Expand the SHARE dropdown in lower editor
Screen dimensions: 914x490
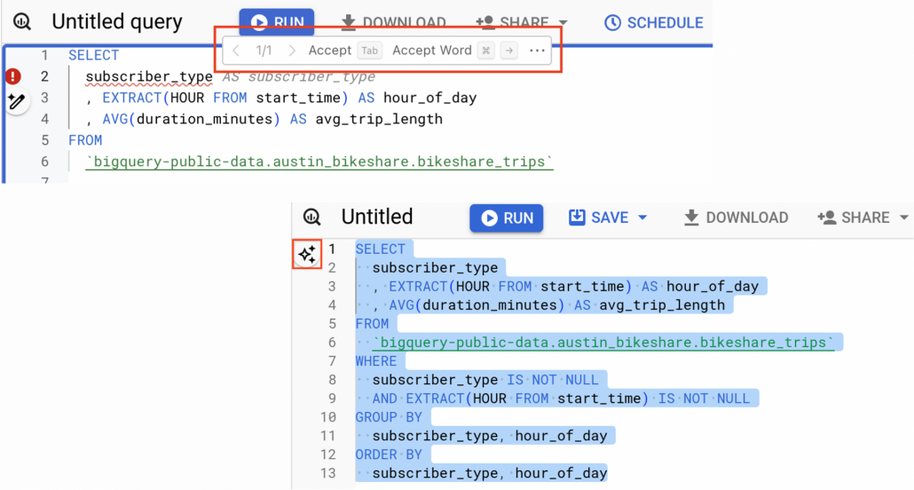click(x=903, y=217)
